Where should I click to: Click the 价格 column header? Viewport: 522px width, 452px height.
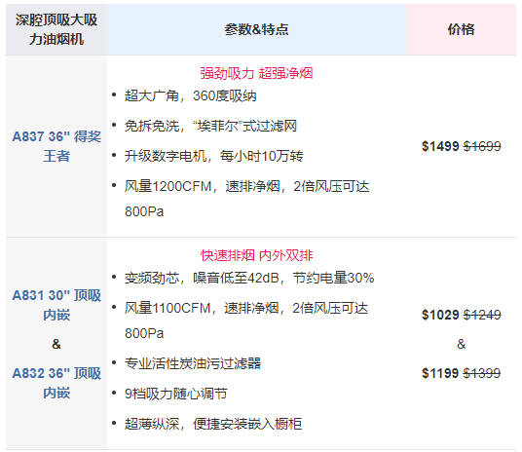[461, 29]
